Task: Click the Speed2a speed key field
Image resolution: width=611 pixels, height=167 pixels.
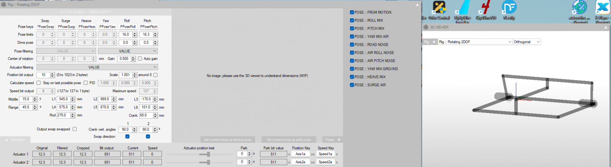Action: tap(325, 162)
